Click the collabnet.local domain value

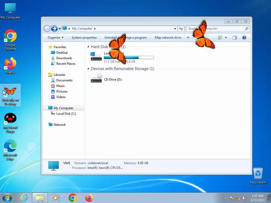pyautogui.click(x=98, y=163)
